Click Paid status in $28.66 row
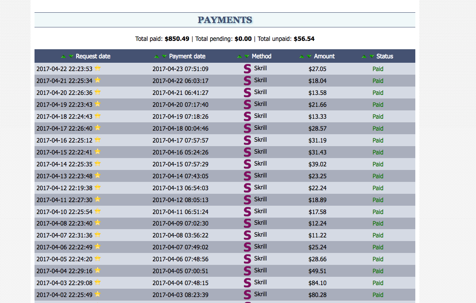Viewport: 476px width, 303px height. [378, 259]
